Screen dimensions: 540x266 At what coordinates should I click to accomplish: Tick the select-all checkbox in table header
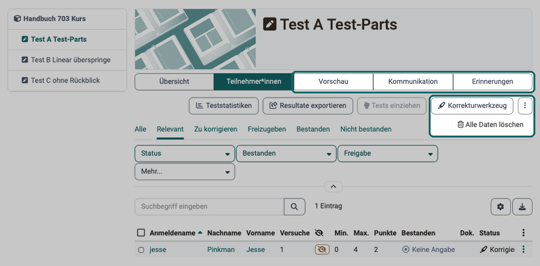coord(141,233)
